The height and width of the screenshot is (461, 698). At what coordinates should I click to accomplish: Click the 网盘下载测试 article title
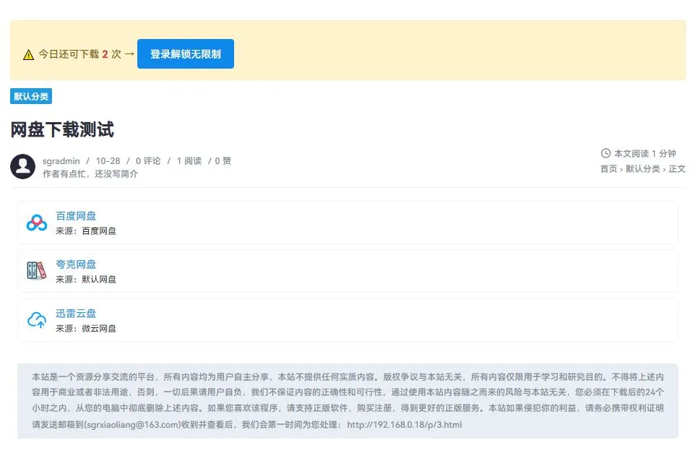[x=62, y=130]
